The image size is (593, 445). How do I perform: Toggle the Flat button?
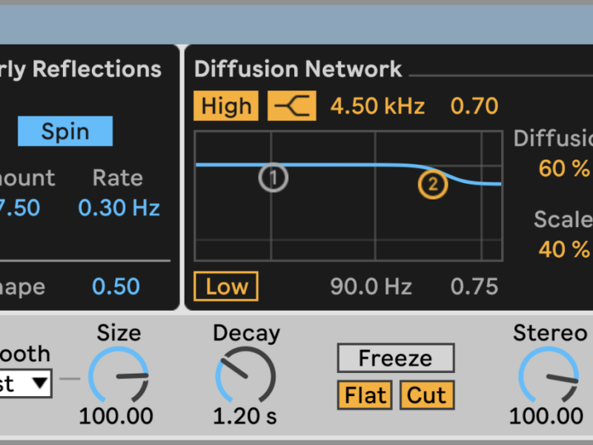pyautogui.click(x=365, y=395)
